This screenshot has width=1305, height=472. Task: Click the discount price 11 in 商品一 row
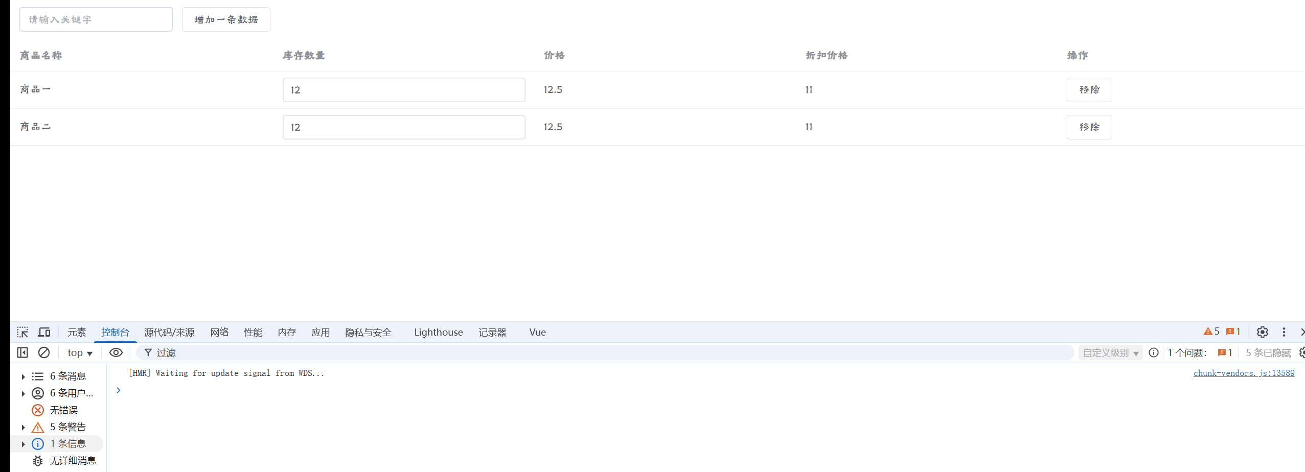(809, 89)
